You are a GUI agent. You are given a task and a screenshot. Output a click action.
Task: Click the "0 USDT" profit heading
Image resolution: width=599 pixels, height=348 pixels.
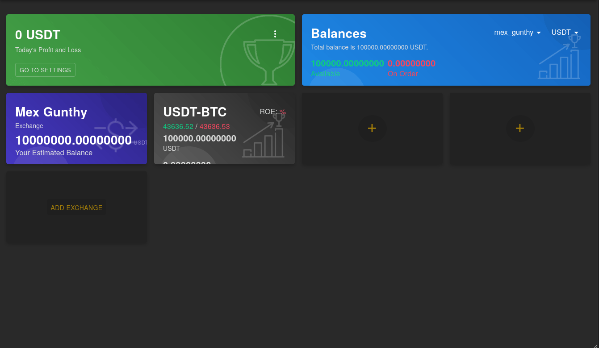coord(38,35)
